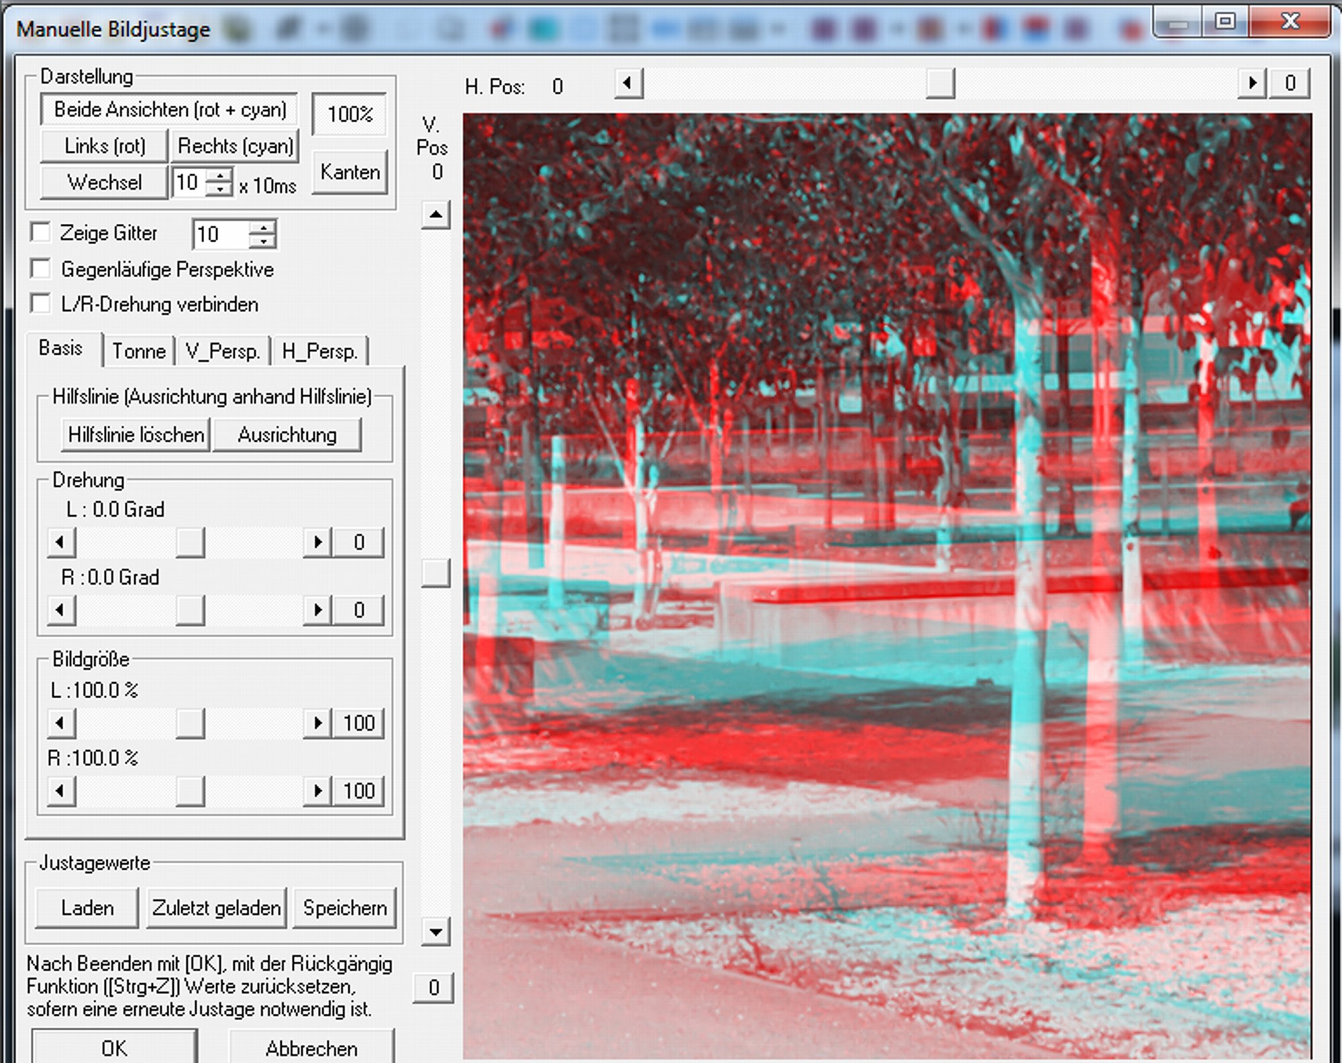Click Speichern to save Justagewerte
This screenshot has height=1063, width=1342.
click(345, 908)
